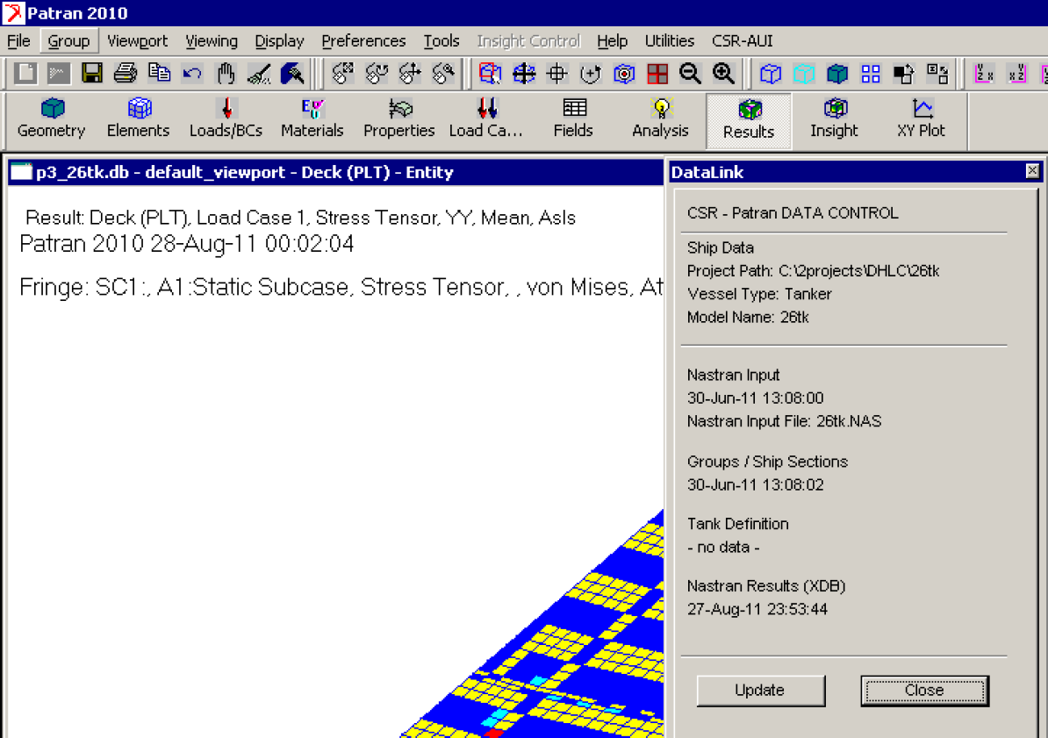Select the Mouse Rotate XY icon

(343, 73)
